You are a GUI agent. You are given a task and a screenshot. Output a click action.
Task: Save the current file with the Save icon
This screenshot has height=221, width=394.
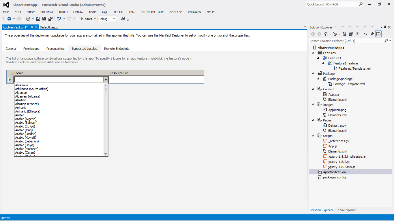pos(44,19)
